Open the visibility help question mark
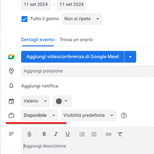The image size is (154, 154). (x=124, y=115)
